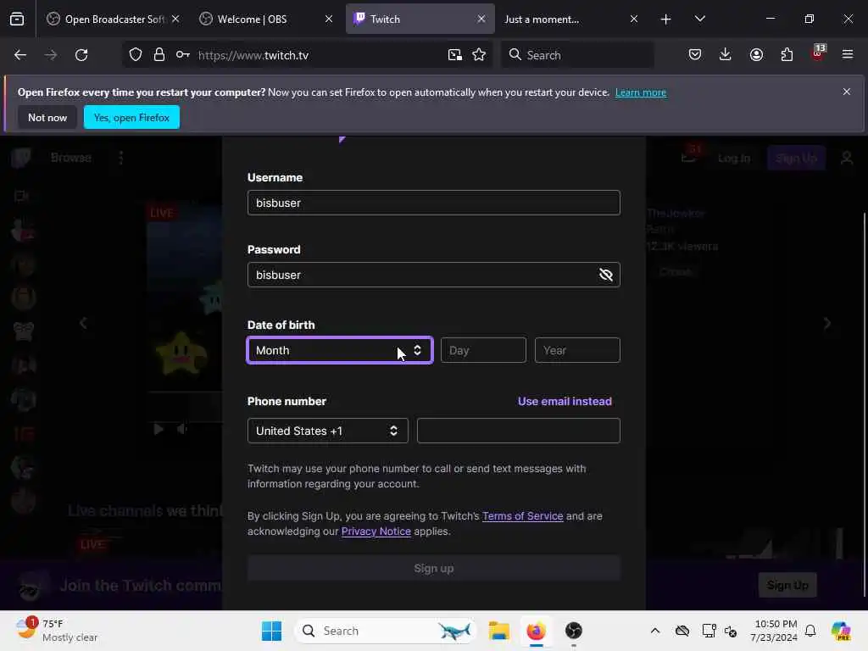Open the Privacy Notice link

click(376, 531)
